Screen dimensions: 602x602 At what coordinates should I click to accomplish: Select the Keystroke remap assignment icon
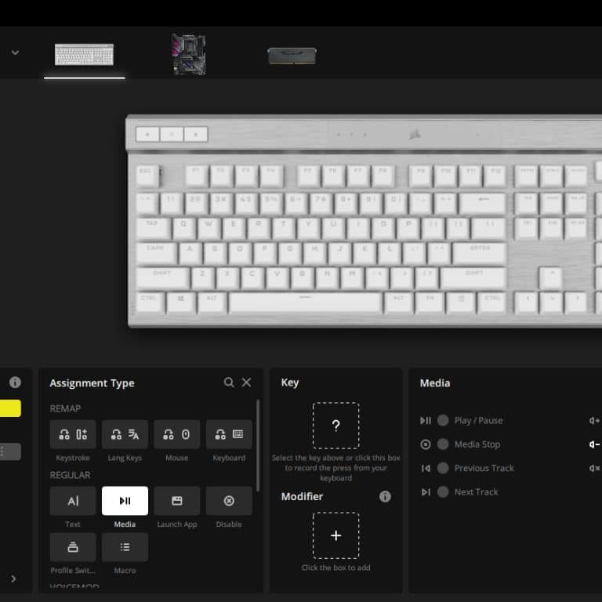[73, 434]
